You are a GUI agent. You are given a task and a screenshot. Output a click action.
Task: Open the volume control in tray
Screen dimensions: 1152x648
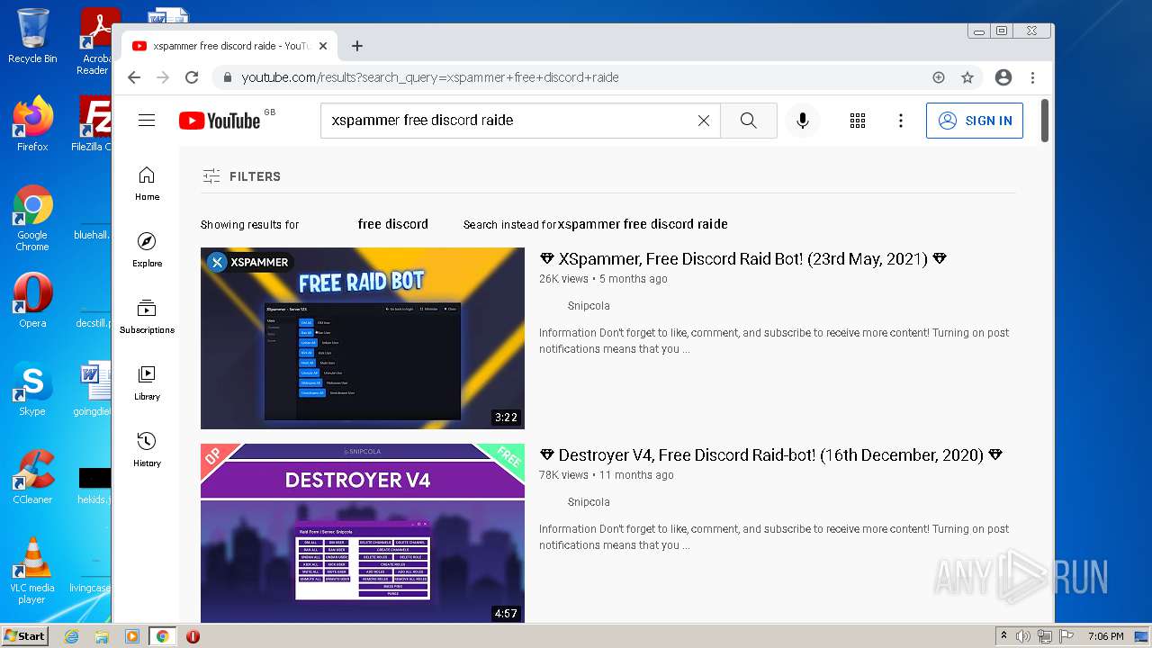1023,636
